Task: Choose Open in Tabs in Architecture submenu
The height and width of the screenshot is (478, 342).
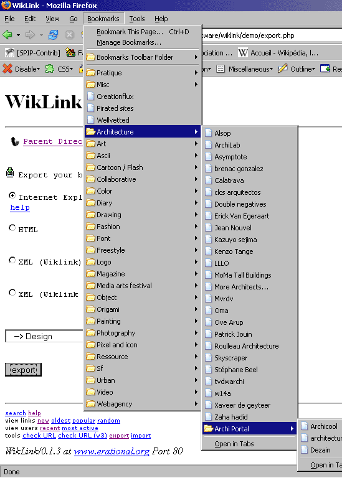Action: point(249,444)
